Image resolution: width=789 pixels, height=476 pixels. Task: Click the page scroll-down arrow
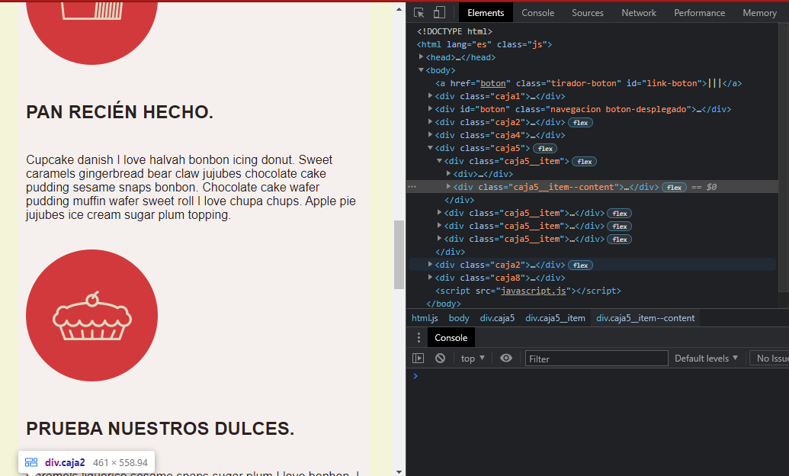399,471
